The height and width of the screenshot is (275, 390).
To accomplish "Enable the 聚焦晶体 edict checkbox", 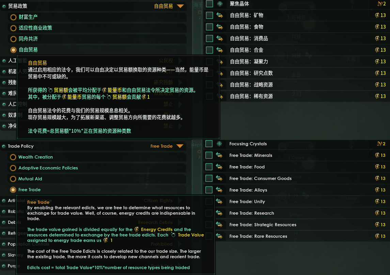I will [209, 4].
